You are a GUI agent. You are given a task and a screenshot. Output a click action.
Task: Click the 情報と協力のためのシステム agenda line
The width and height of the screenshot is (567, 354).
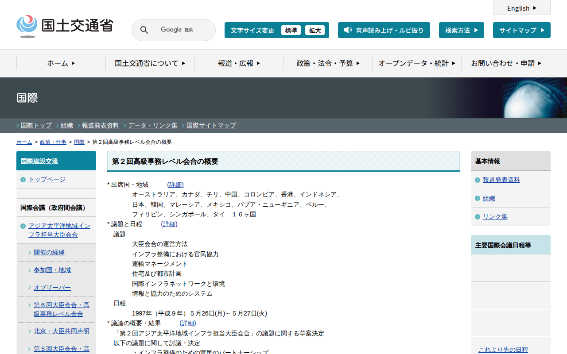click(172, 293)
